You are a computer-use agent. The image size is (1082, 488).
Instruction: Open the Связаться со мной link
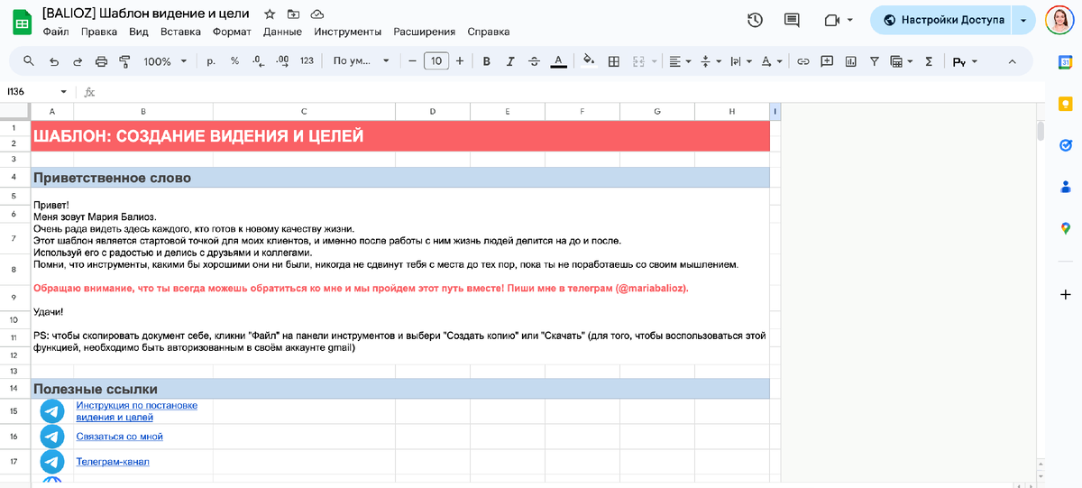click(119, 437)
